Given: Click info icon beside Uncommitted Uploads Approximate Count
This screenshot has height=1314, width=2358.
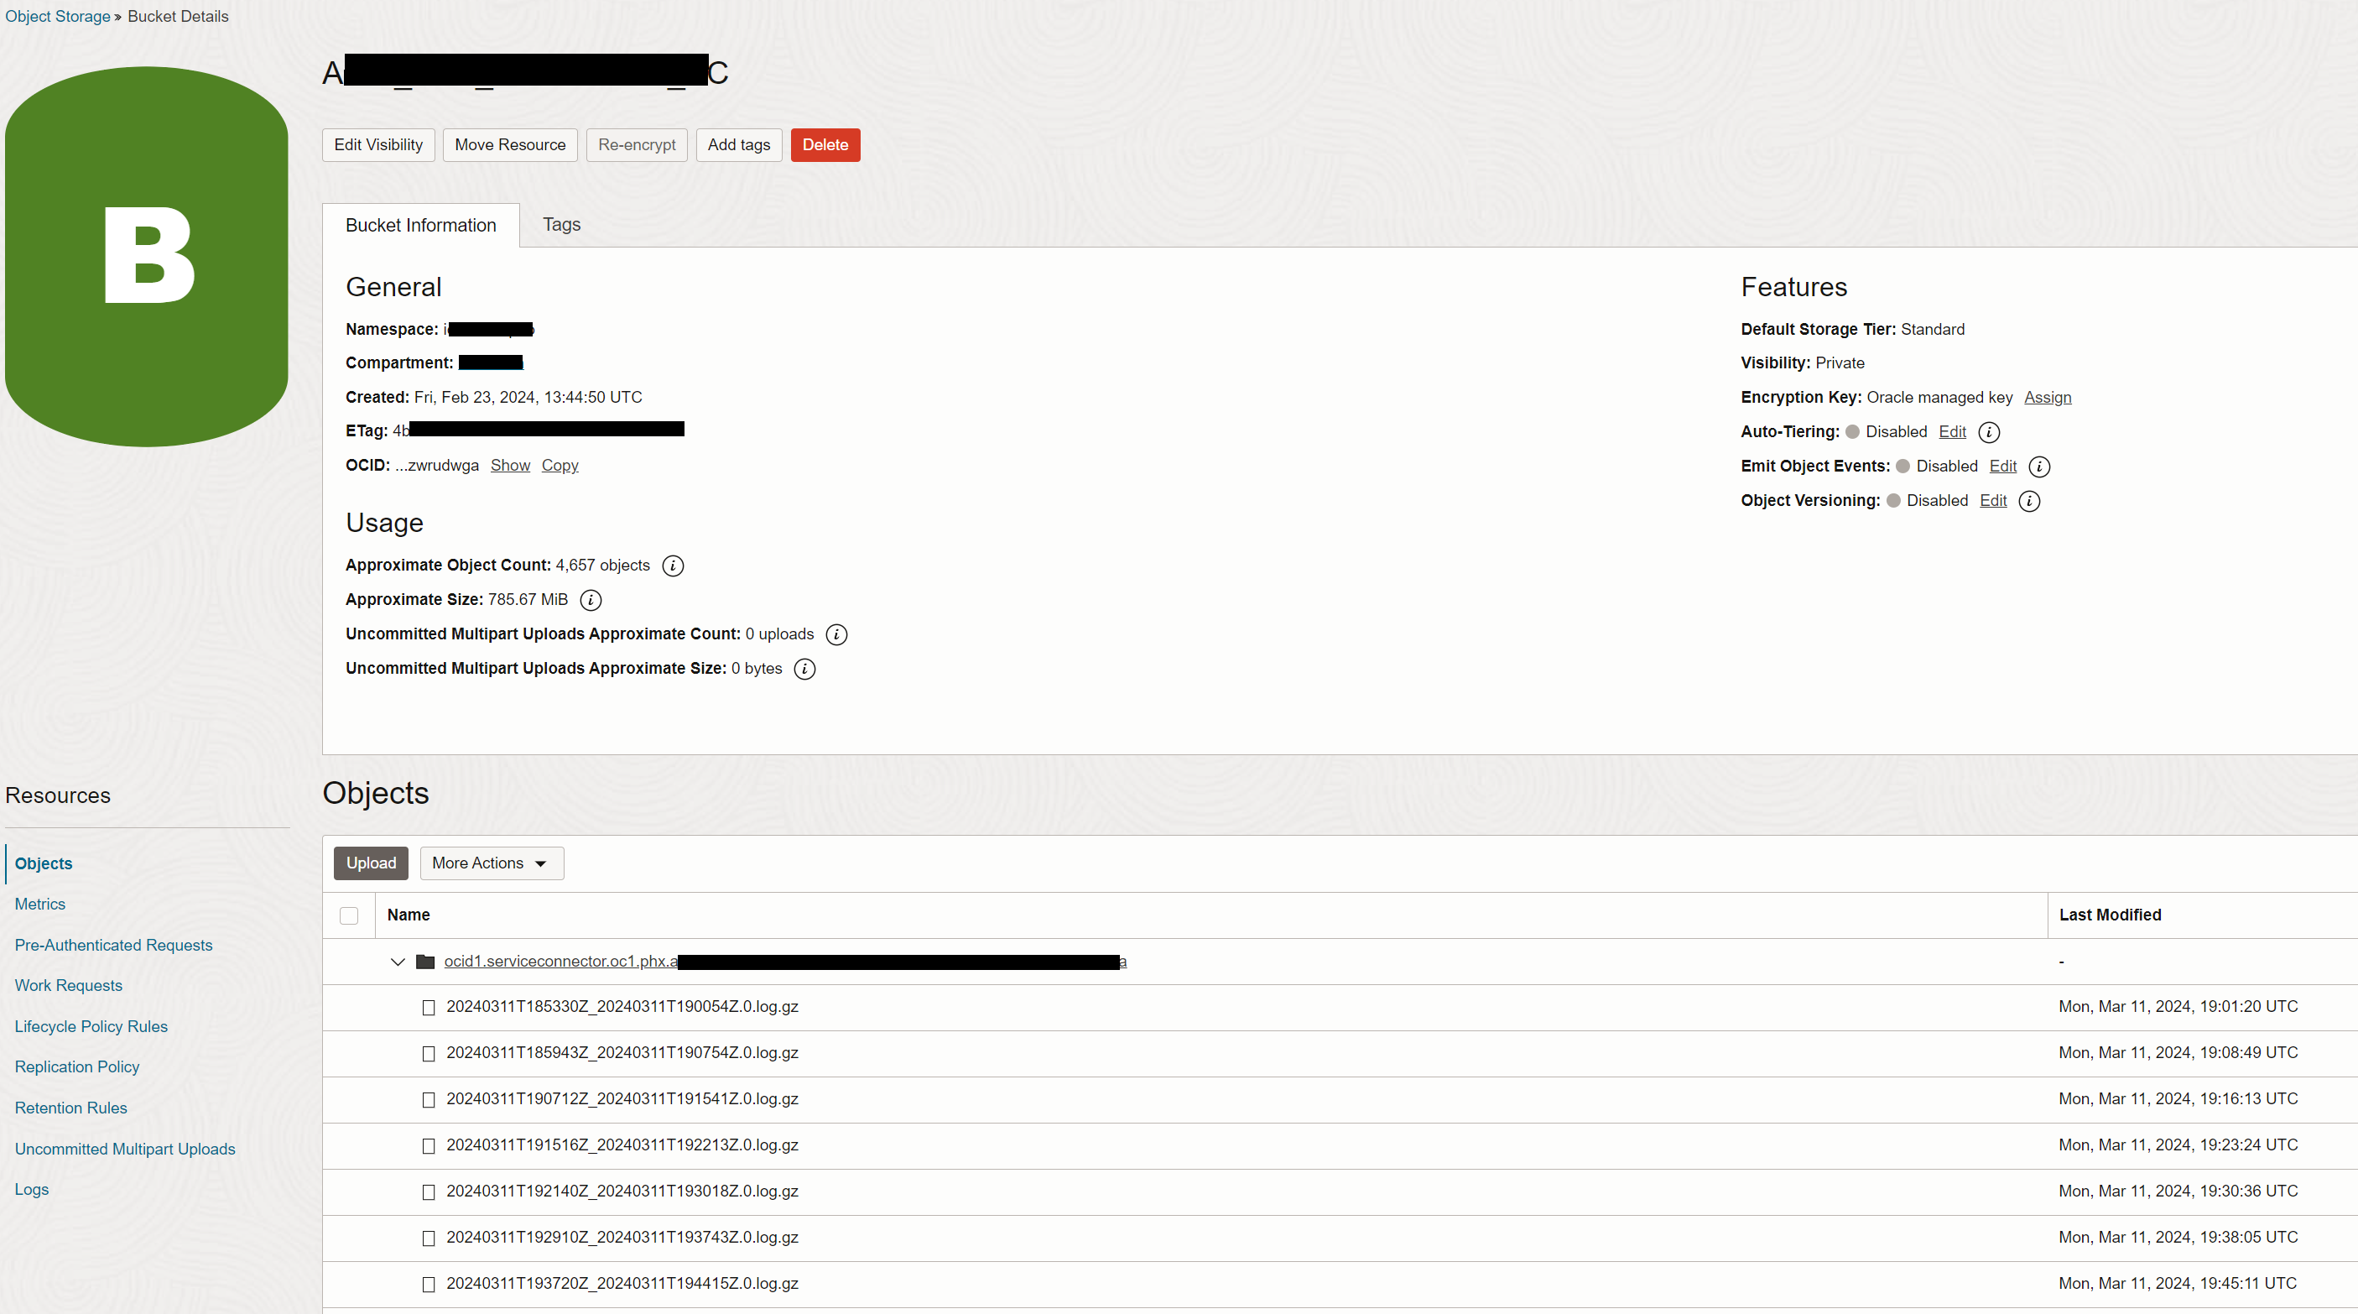Looking at the screenshot, I should [x=835, y=634].
